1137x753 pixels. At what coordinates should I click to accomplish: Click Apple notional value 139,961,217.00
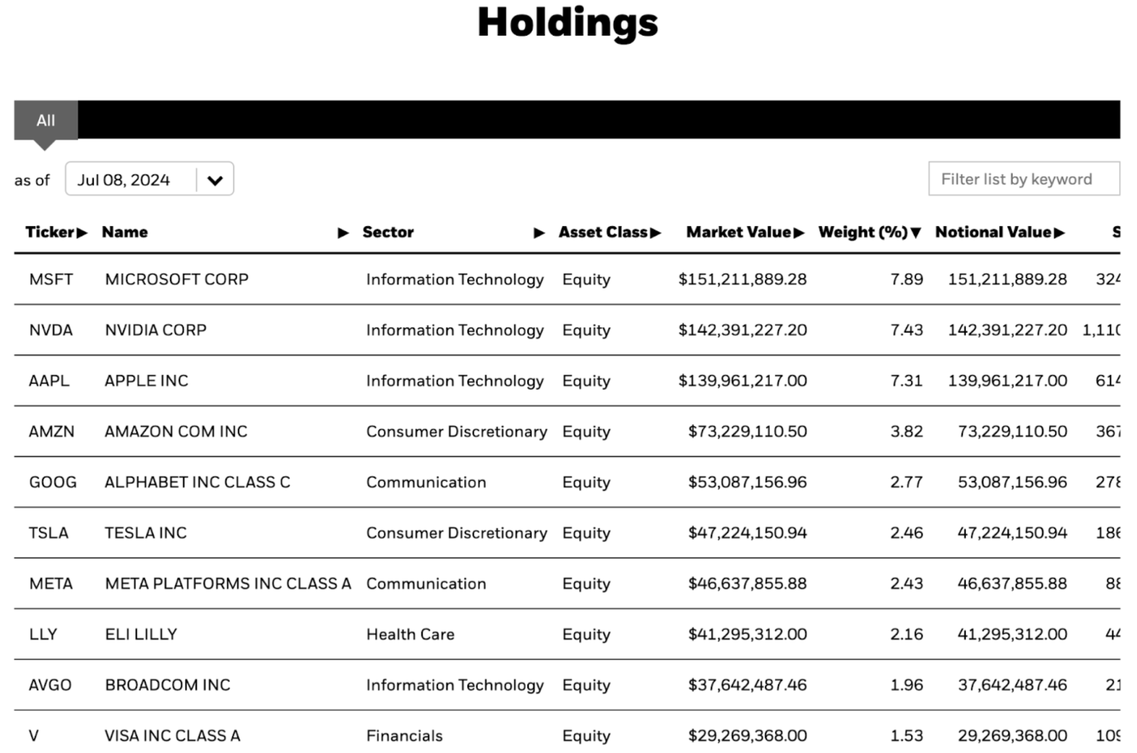click(x=1008, y=381)
